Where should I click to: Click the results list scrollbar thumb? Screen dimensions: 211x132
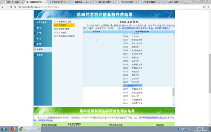click(173, 92)
